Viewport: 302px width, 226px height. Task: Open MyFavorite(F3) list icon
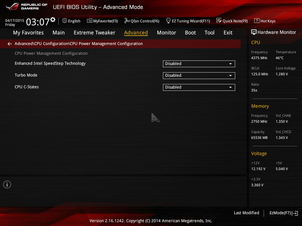point(89,21)
